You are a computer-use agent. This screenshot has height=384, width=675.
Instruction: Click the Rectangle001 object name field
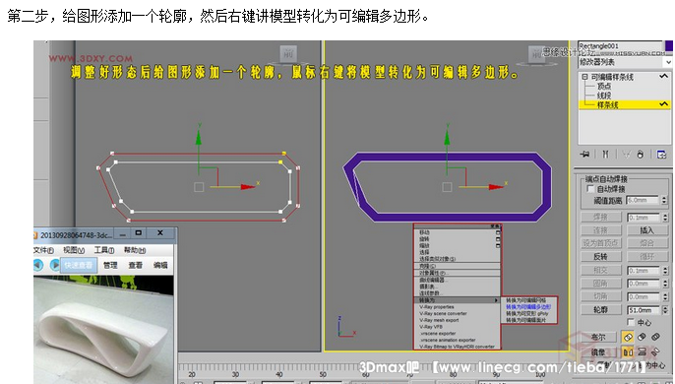[x=620, y=45]
